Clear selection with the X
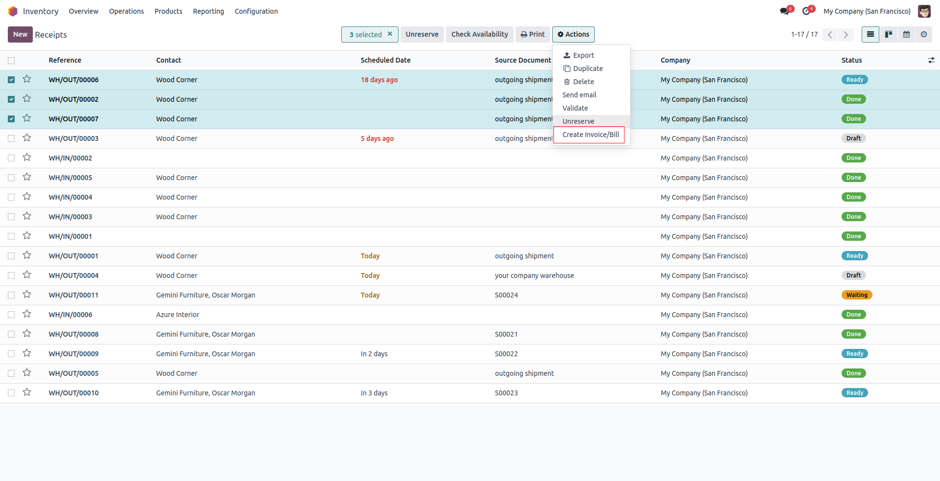This screenshot has width=940, height=481. pyautogui.click(x=390, y=34)
